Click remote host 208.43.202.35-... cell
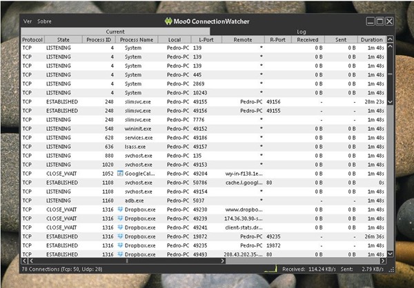The image size is (414, 288). [243, 254]
